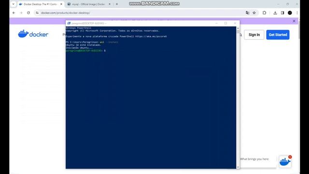The image size is (309, 174).
Task: Open the Chrome profile avatar
Action: click(x=290, y=13)
